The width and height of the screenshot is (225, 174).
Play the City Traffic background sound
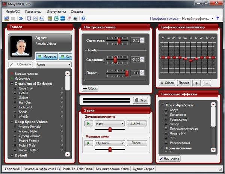pos(88,143)
